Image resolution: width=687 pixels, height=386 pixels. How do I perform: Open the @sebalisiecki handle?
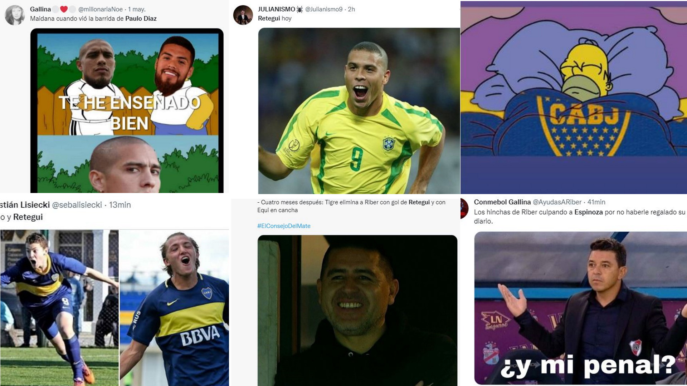coord(77,205)
